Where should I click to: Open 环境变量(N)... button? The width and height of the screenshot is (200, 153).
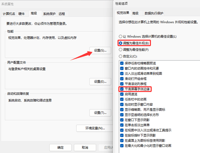tap(95, 128)
